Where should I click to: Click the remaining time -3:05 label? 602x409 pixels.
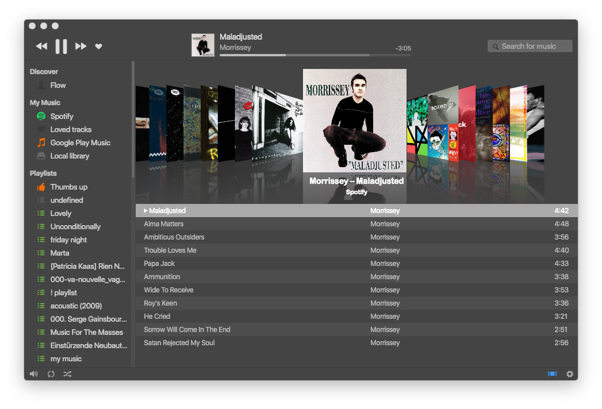(x=403, y=48)
